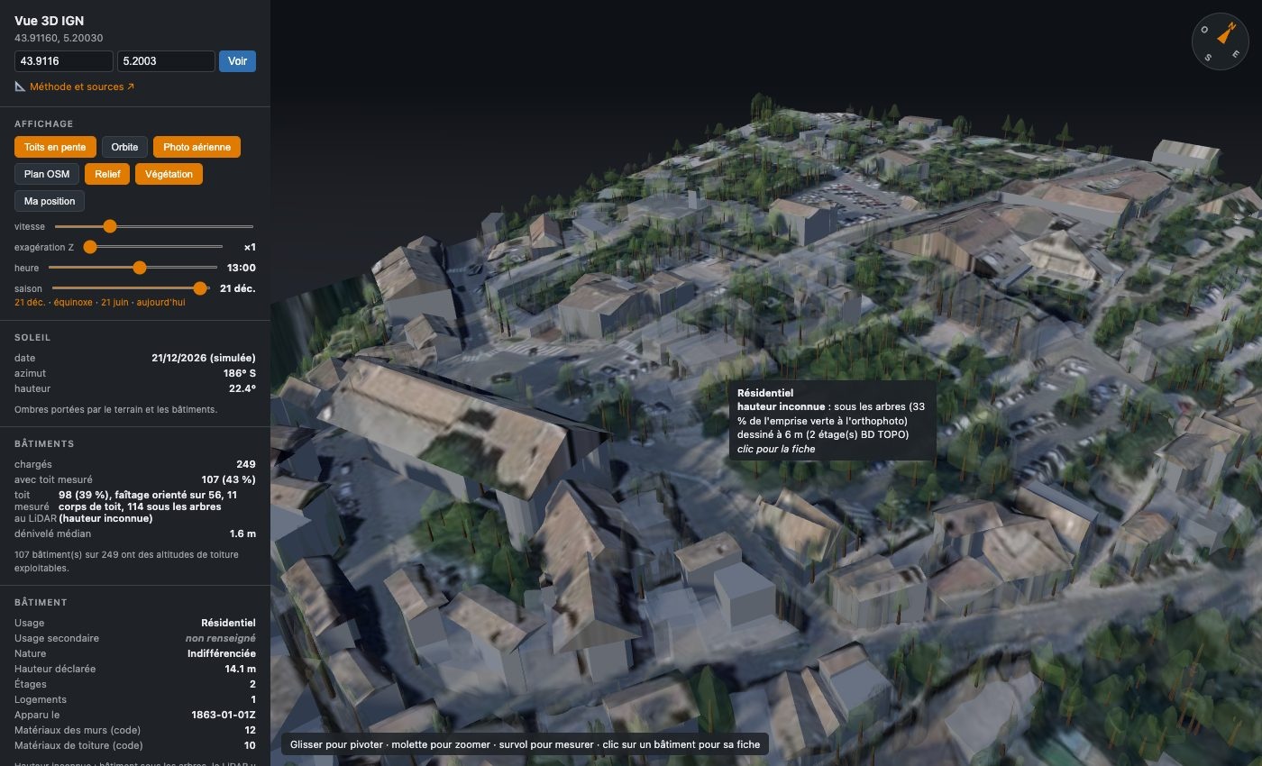Click the coordinates text '43.91160, 5.20030'

59,38
